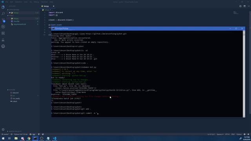Screen dimensions: 251x141
Task: Open the View menu
Action: (x=26, y=2)
